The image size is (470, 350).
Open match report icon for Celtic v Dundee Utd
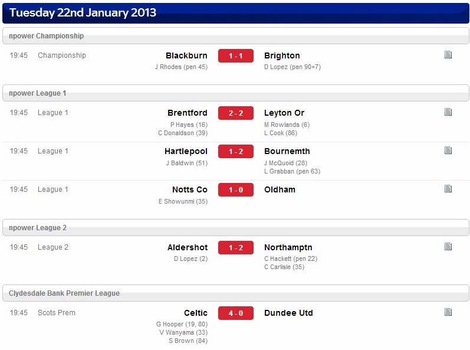tap(448, 312)
